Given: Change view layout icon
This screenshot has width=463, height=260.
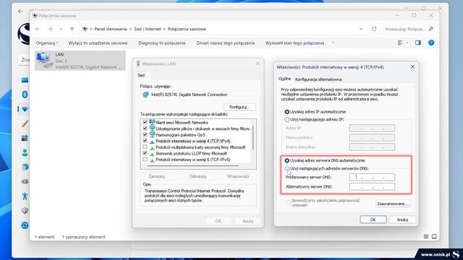Looking at the screenshot, I should [400, 43].
